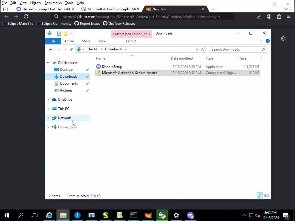Click the new tab page settings gear
Viewport: 295px width, 221px height.
pos(283,39)
